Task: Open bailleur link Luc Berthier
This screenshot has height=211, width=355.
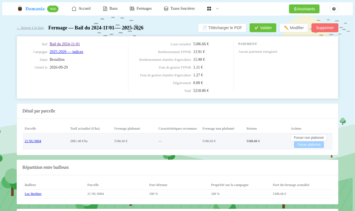Action: pos(33,194)
